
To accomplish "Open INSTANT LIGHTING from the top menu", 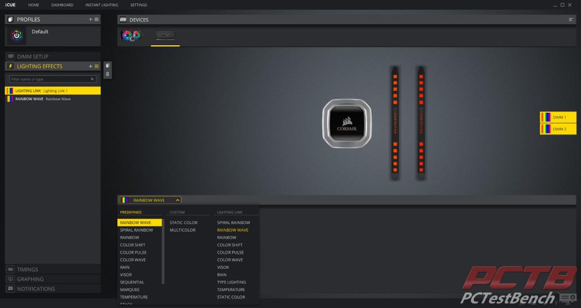I will tap(102, 5).
